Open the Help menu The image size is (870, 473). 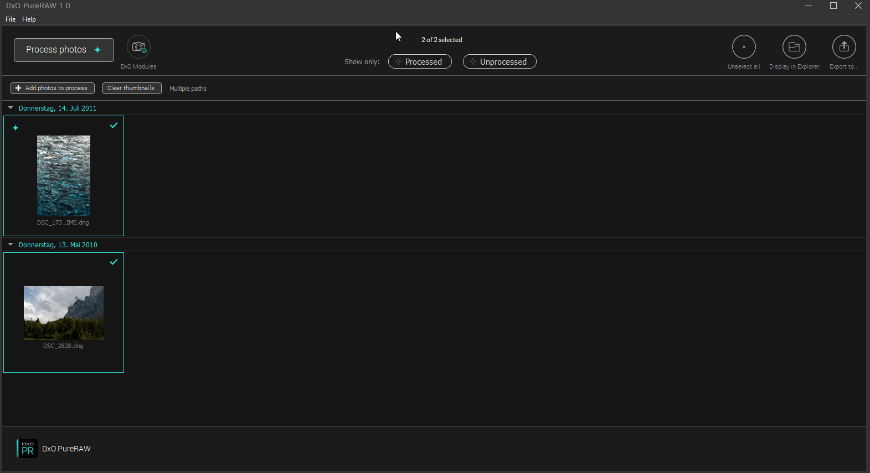tap(29, 19)
